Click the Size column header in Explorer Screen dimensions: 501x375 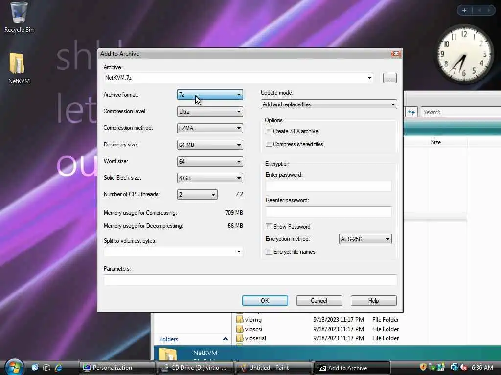(435, 142)
